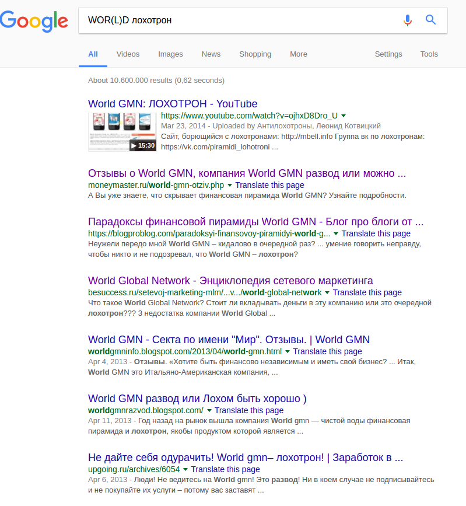Click the upgoing.ru/archives/6054 URL text
The width and height of the screenshot is (466, 506).
pos(134,470)
